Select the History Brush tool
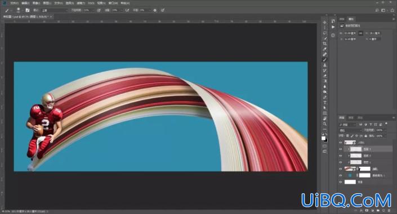Viewport: 397px width, 214px height. 324,71
